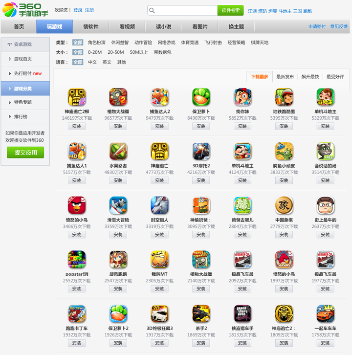Screen dimensions: 352x355
Task: Click the 斗地主 hot search keyword
Action: (285, 11)
